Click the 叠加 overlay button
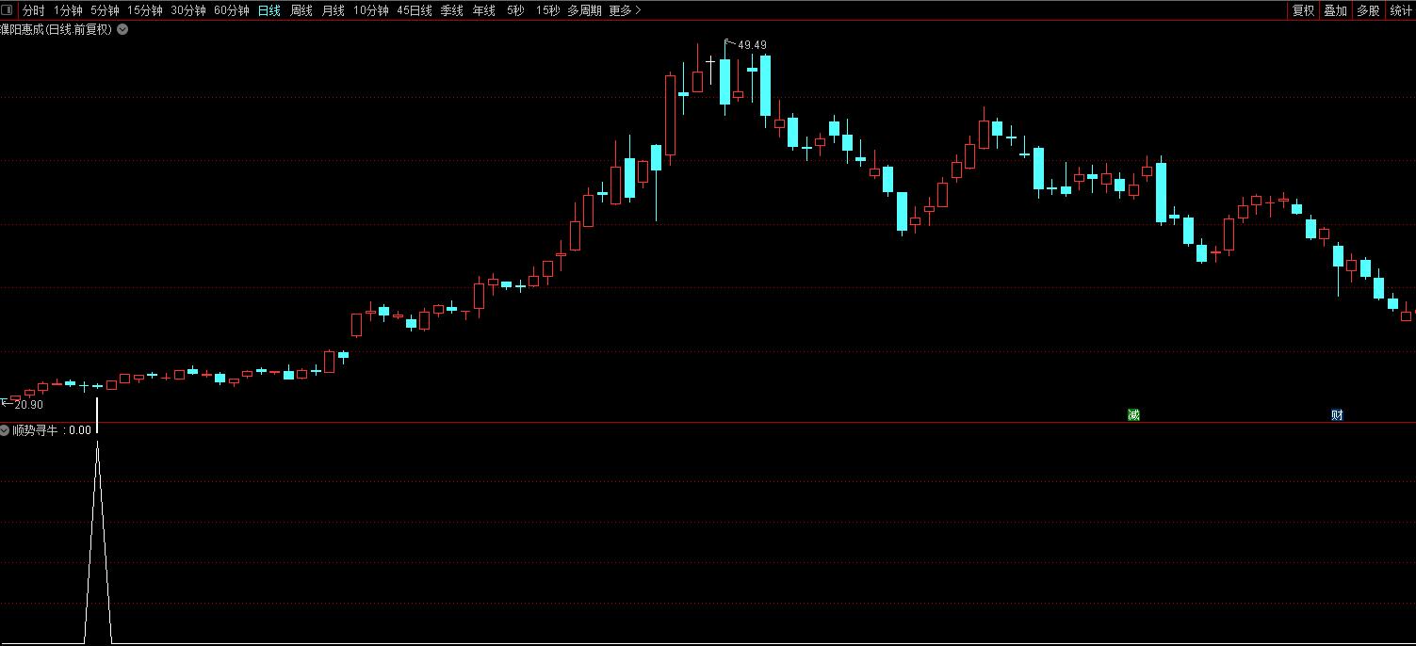This screenshot has height=646, width=1416. coord(1335,10)
